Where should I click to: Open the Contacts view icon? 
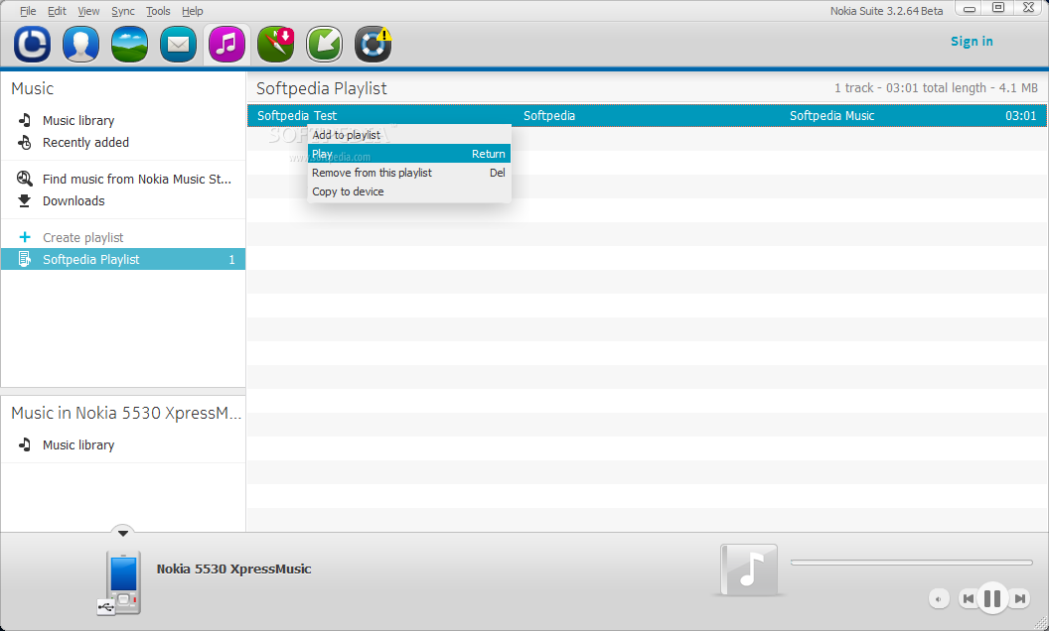click(80, 44)
